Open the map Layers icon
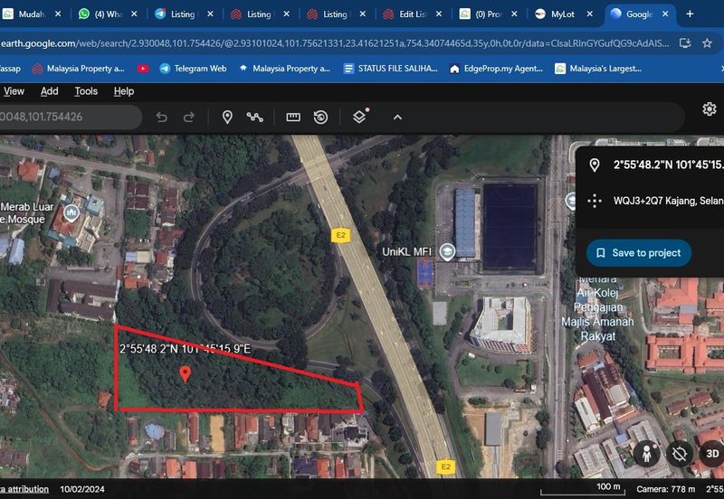The width and height of the screenshot is (724, 499). tap(359, 117)
